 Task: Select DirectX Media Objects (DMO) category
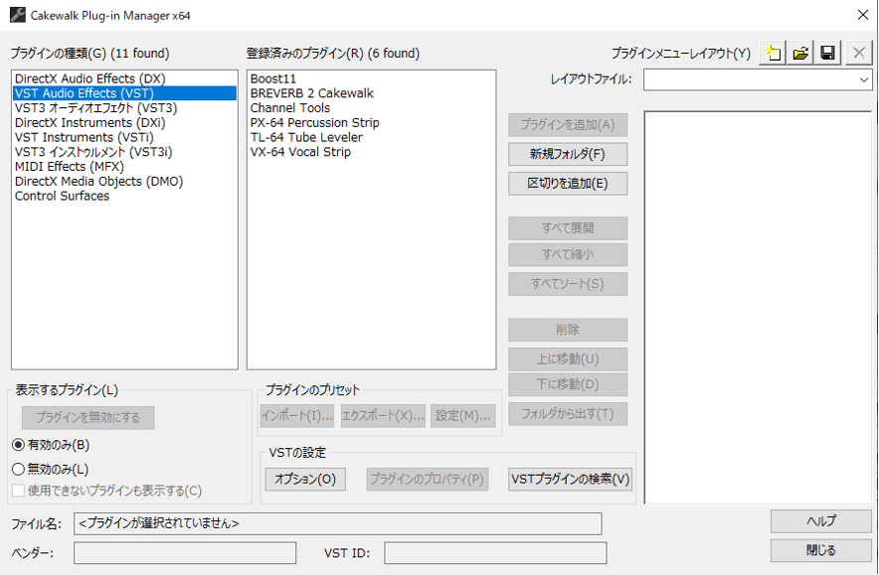[x=98, y=181]
